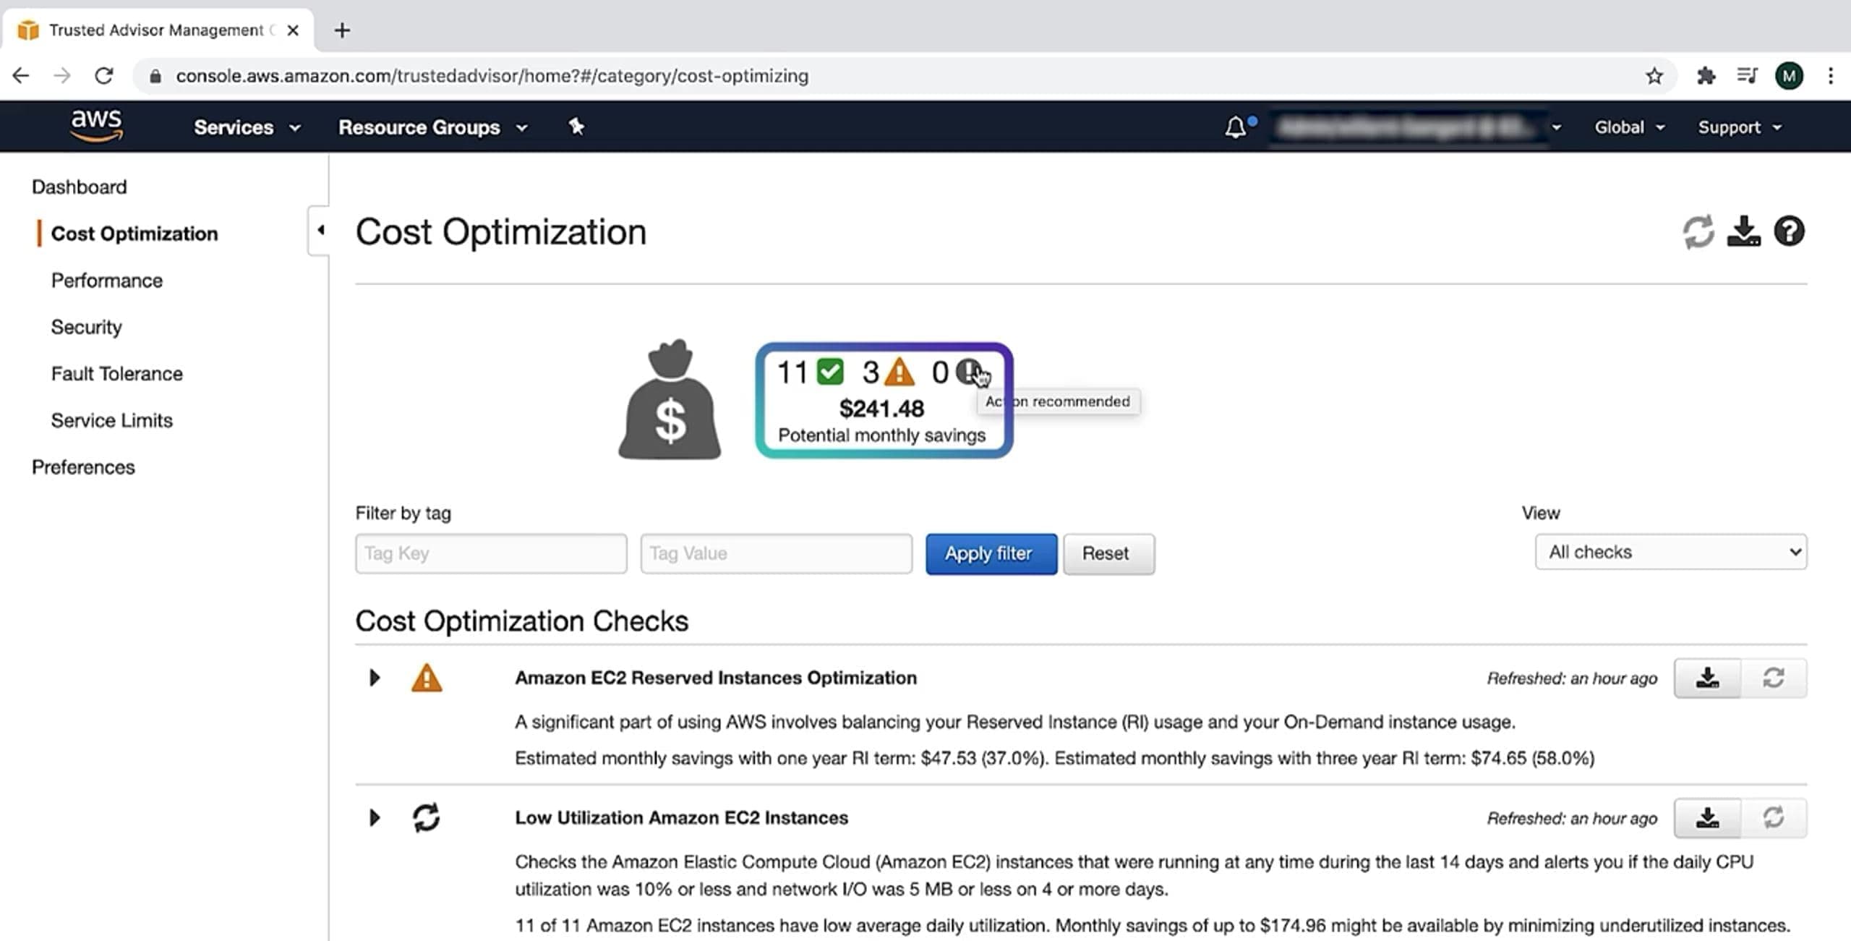Open the help question mark icon

[1789, 232]
